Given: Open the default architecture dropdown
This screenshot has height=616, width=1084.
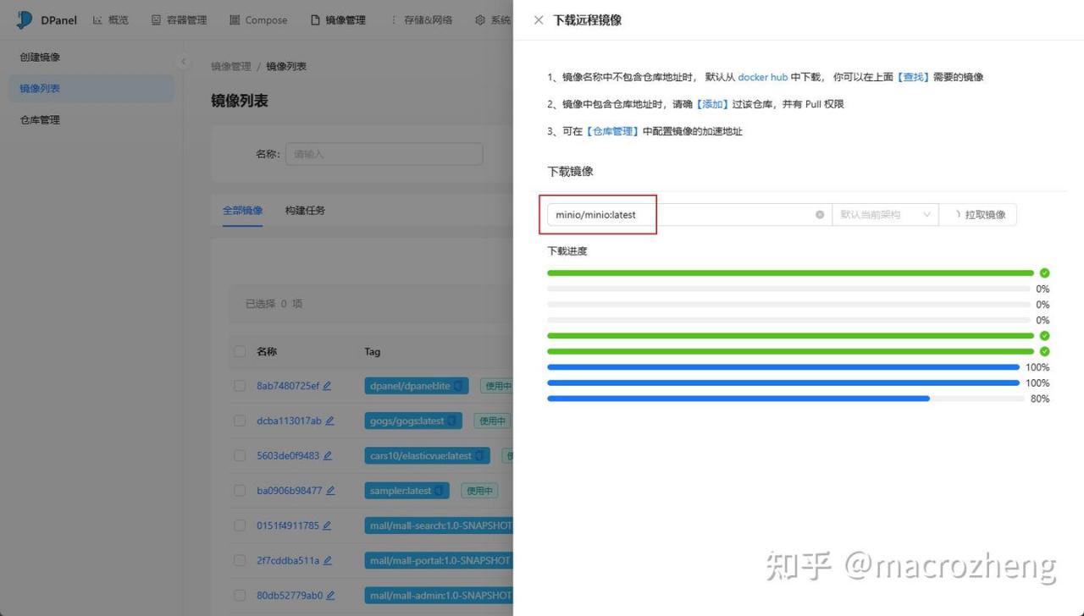Looking at the screenshot, I should 885,215.
